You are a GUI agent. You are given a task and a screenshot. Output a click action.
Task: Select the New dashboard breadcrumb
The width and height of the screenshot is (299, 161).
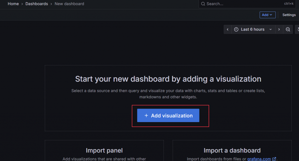pyautogui.click(x=69, y=4)
